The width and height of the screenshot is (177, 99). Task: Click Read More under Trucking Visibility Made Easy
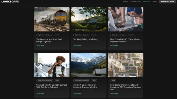click(x=77, y=46)
